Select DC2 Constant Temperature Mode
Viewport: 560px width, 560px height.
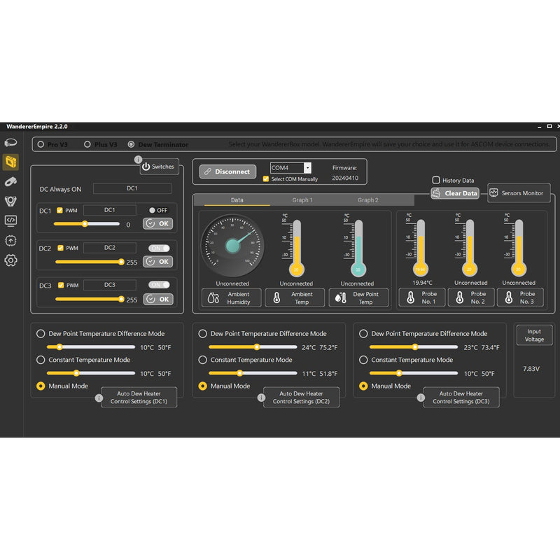pyautogui.click(x=202, y=360)
